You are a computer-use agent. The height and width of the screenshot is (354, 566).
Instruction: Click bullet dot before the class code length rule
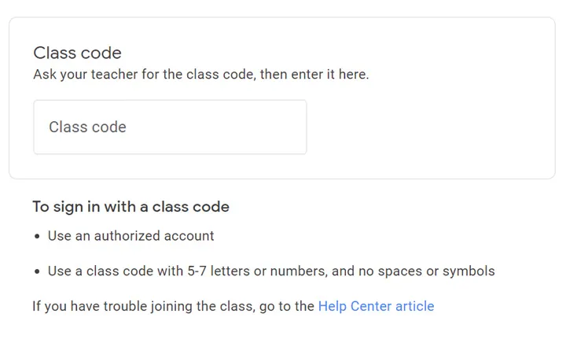click(x=37, y=272)
